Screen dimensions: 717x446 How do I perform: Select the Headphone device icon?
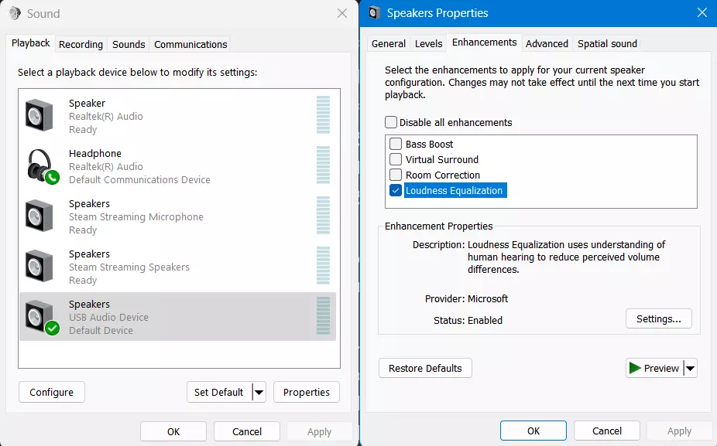(40, 165)
